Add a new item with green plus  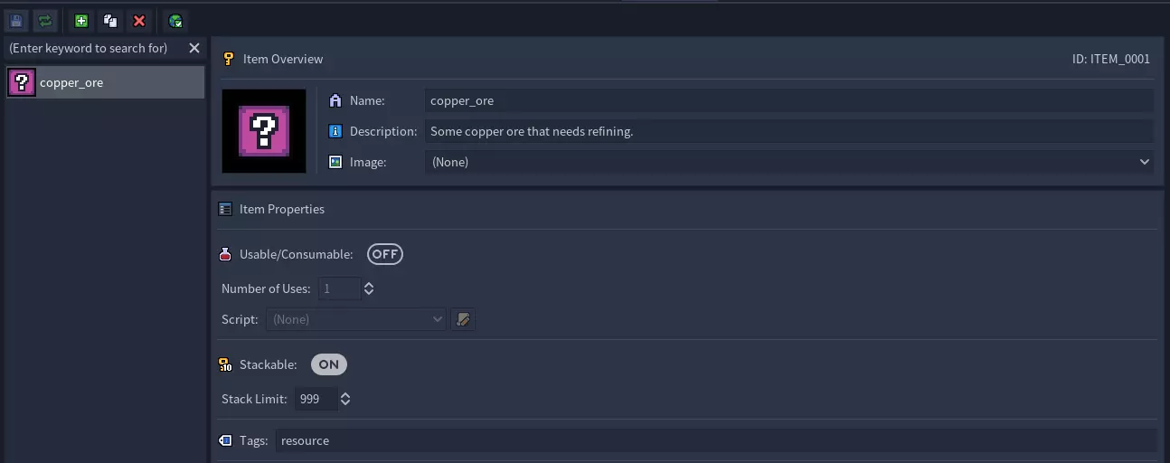point(81,21)
